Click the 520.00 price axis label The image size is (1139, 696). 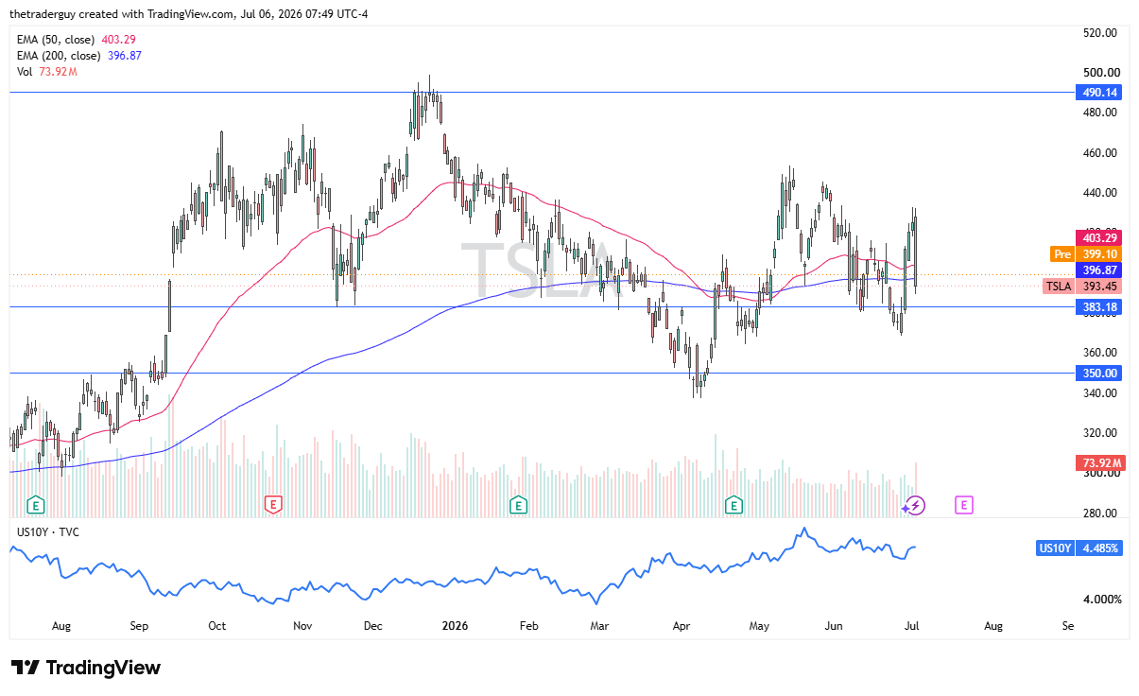1100,32
